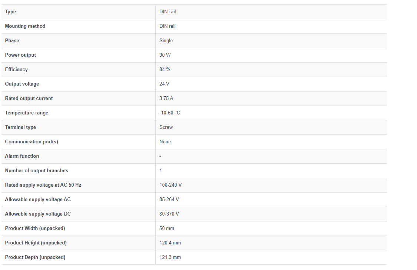Select the 24 V output voltage value
417x270 pixels.
tap(164, 84)
